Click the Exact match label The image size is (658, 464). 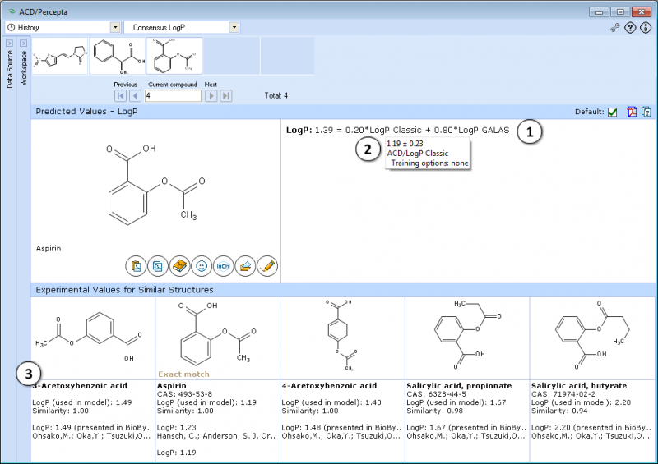pyautogui.click(x=183, y=374)
